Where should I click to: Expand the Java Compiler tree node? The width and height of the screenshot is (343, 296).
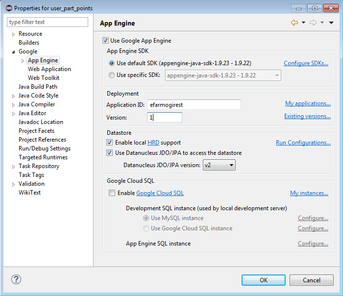[x=14, y=105]
